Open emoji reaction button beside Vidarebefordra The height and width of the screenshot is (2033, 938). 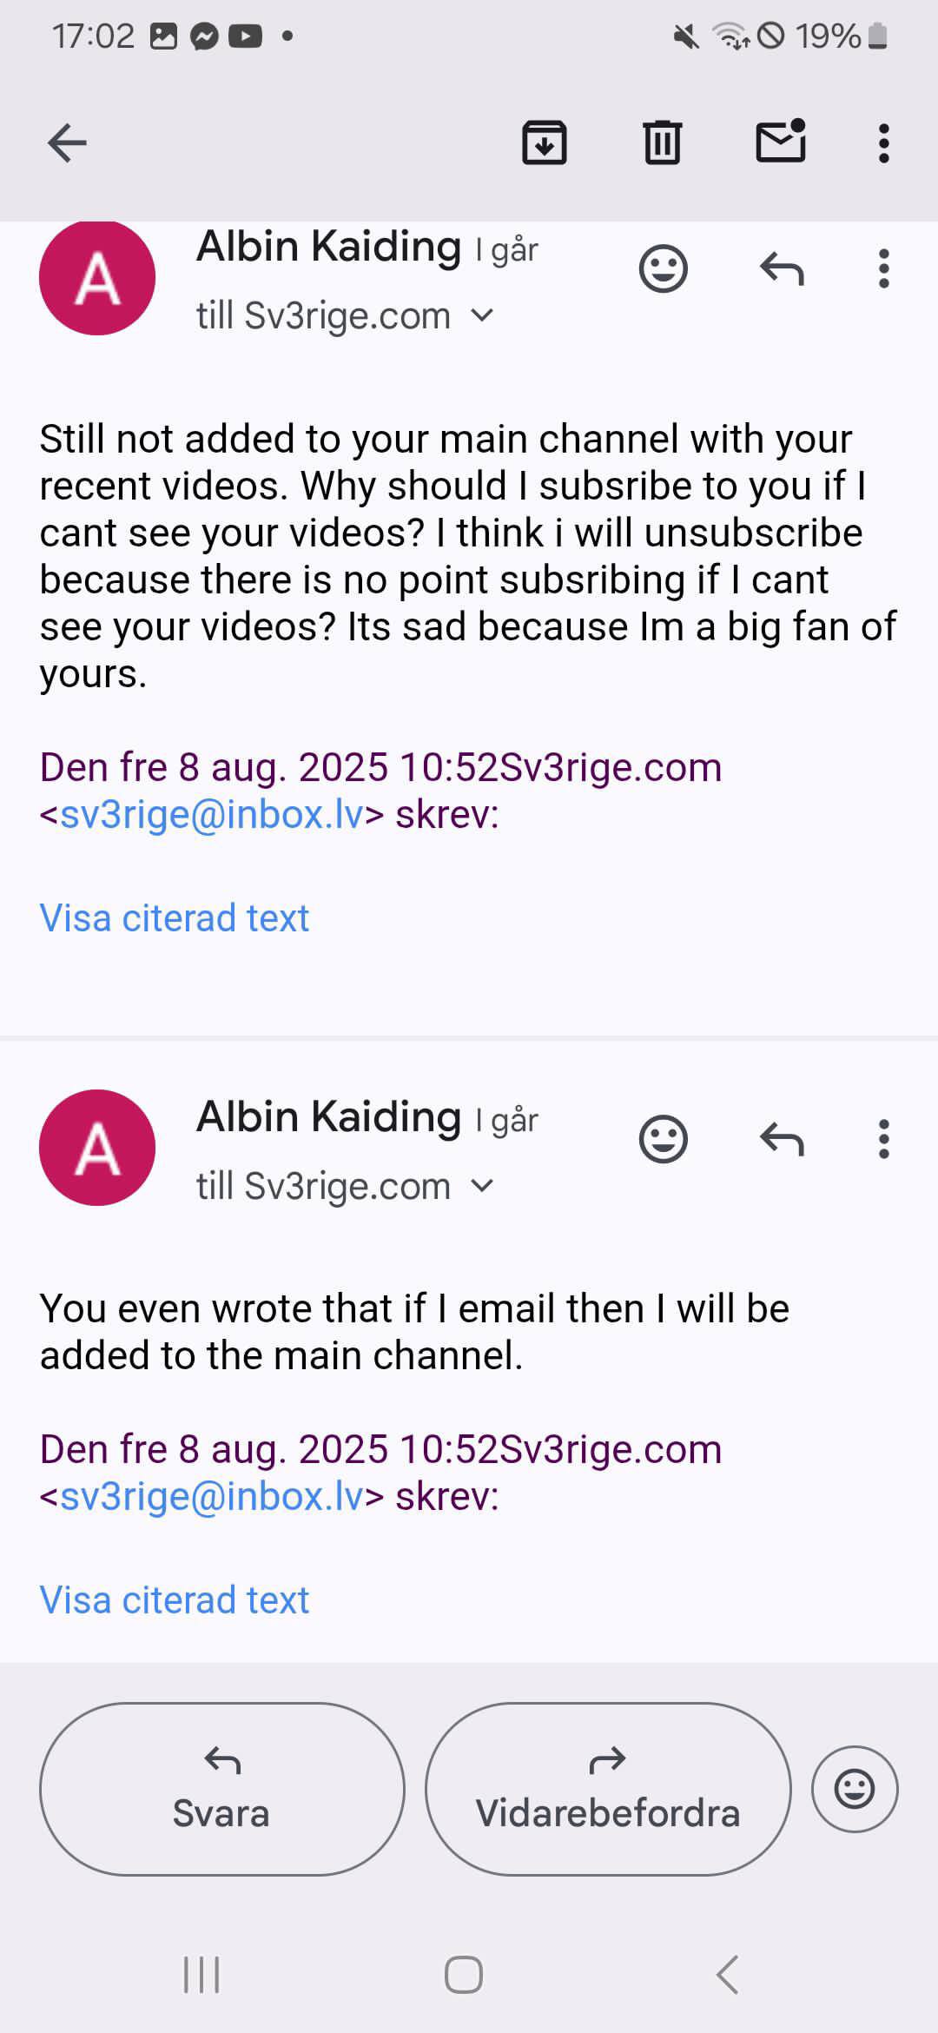pos(855,1789)
